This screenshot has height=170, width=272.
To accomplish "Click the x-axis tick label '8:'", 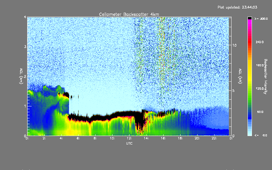I will [95, 138].
